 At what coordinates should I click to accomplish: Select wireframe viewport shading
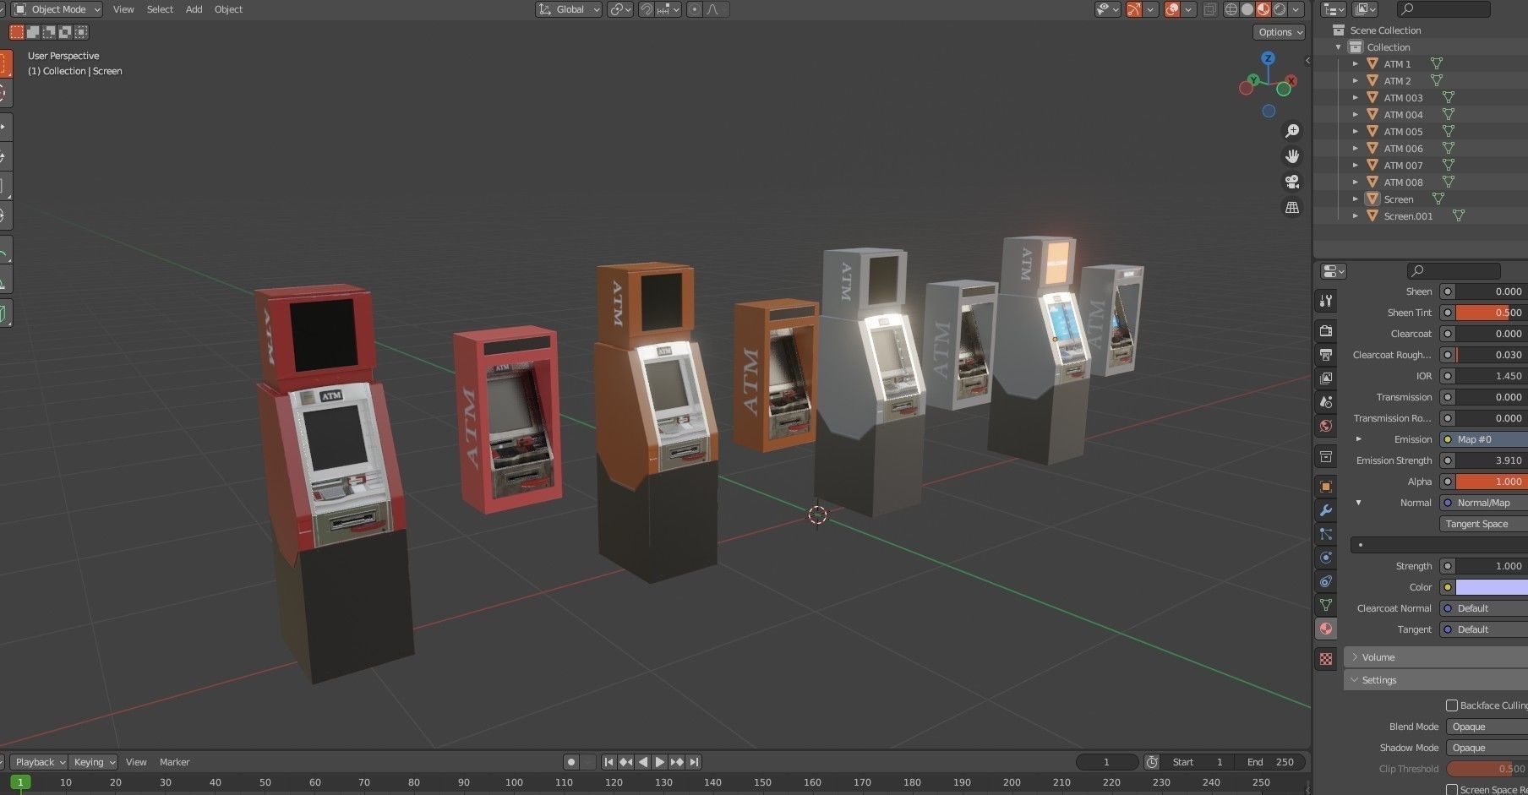(x=1231, y=9)
